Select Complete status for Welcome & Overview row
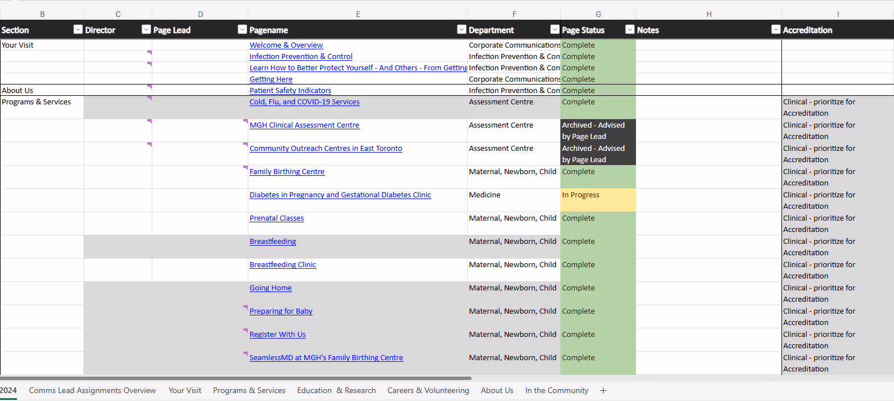894x401 pixels. pyautogui.click(x=598, y=45)
